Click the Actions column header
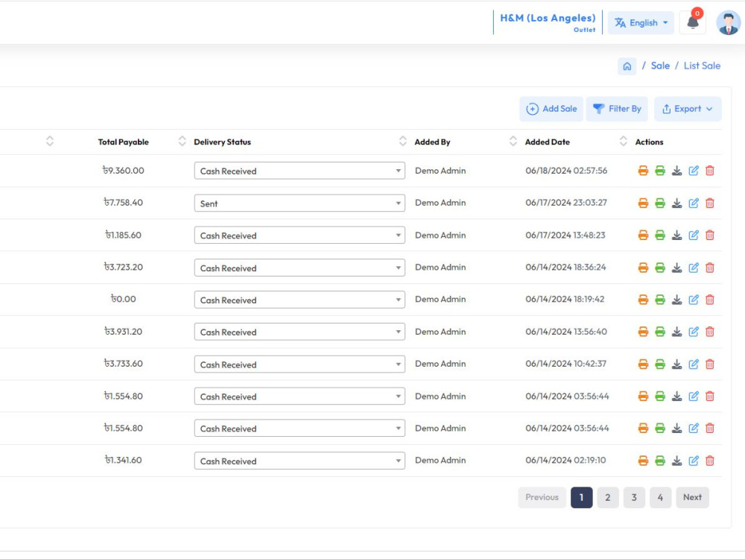Screen dimensions: 745x559 [649, 142]
